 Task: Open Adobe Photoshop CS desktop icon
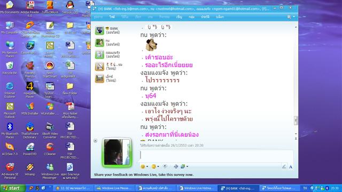[50, 29]
